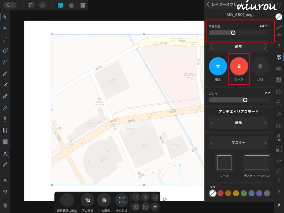Open the Layers studio panel

pyautogui.click(x=279, y=57)
